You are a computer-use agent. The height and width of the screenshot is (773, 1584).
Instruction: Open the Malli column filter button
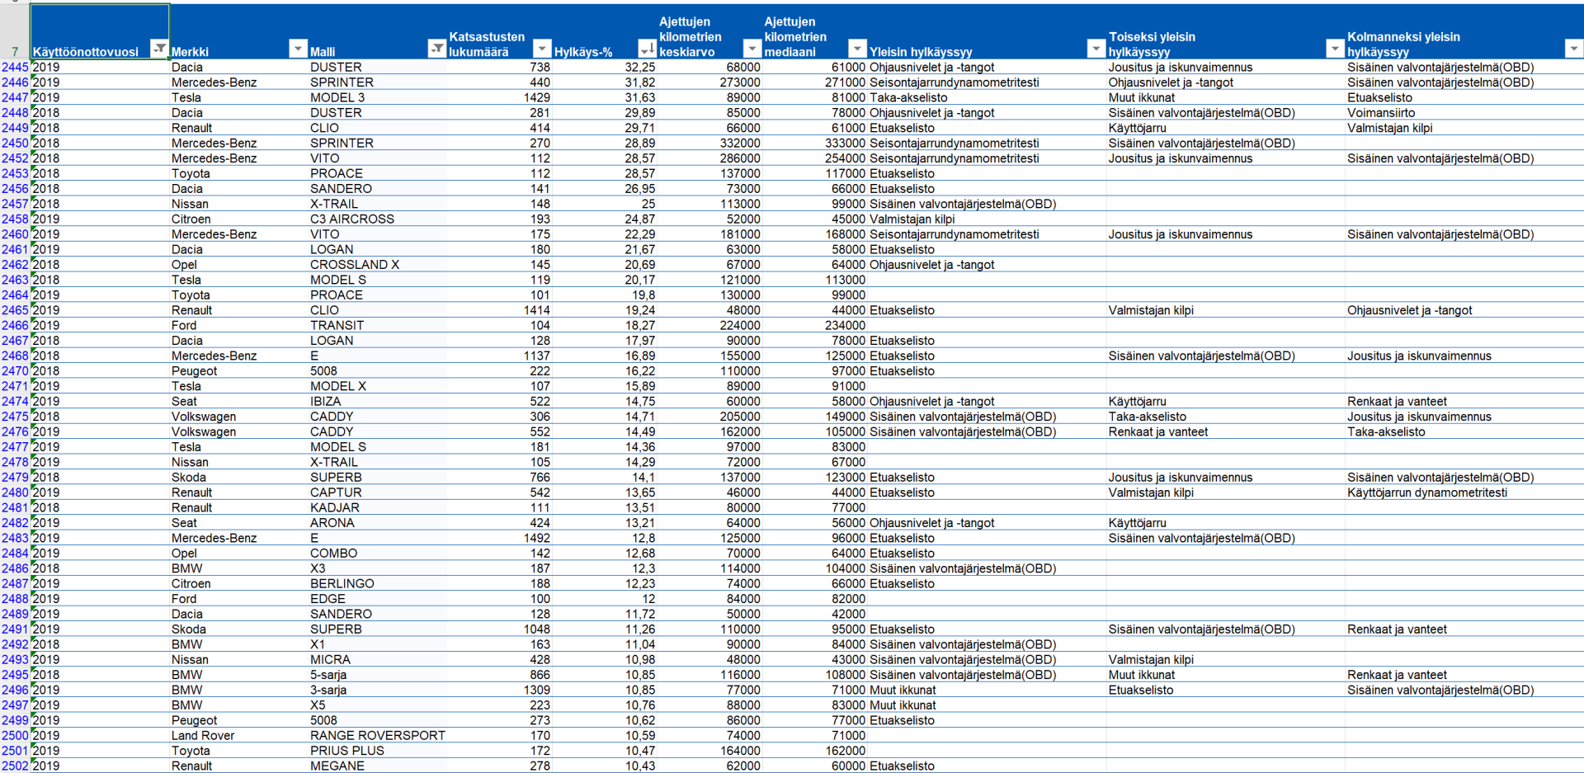click(436, 49)
